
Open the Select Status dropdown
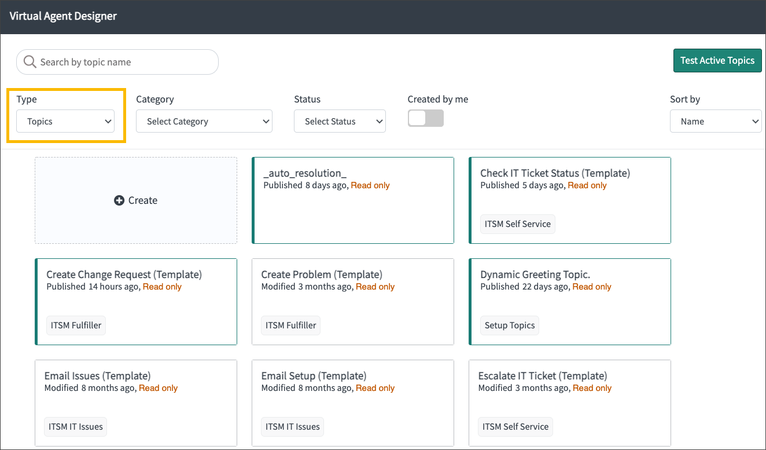(340, 121)
